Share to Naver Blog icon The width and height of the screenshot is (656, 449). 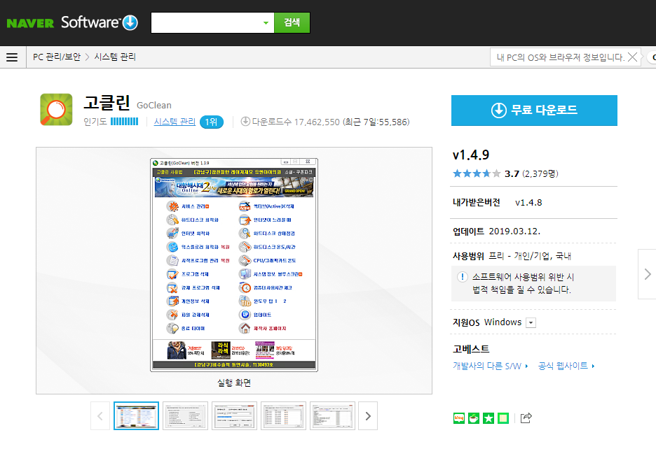pos(459,418)
